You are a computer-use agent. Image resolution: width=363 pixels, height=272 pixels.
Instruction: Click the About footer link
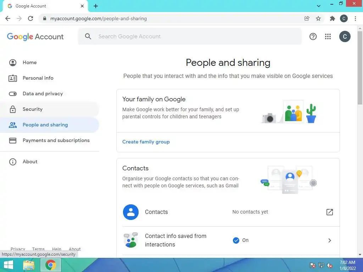click(x=74, y=249)
